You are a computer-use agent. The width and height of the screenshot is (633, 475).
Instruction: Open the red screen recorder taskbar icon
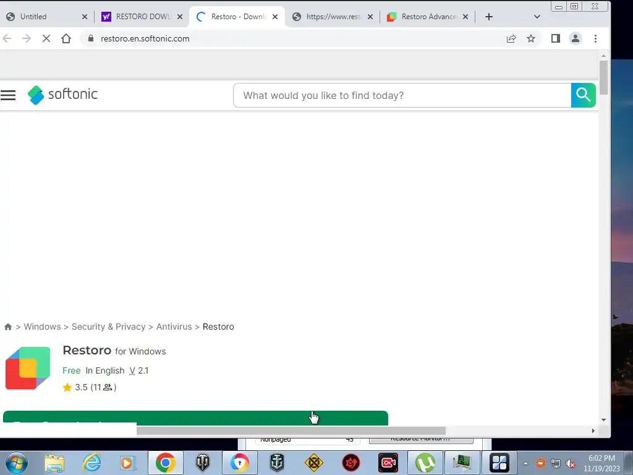(x=388, y=463)
